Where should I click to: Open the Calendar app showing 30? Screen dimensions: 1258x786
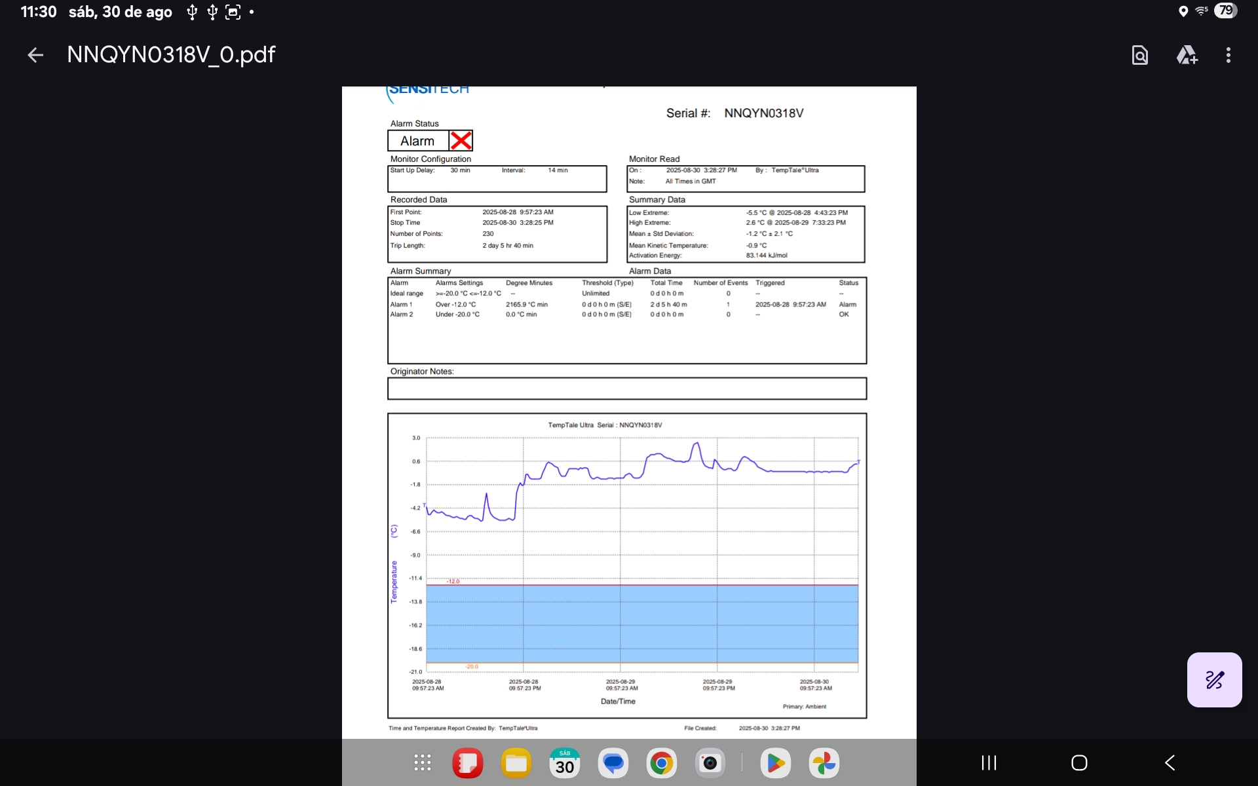point(565,762)
